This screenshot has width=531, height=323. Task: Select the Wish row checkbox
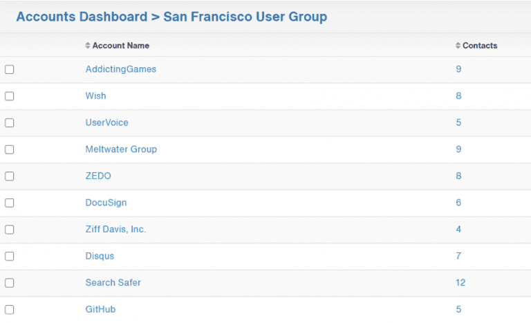10,96
